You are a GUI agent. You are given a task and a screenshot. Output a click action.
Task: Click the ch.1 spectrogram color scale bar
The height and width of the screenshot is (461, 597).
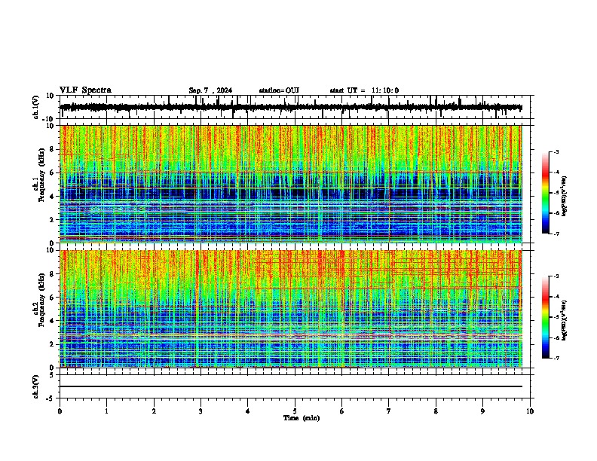(x=545, y=193)
